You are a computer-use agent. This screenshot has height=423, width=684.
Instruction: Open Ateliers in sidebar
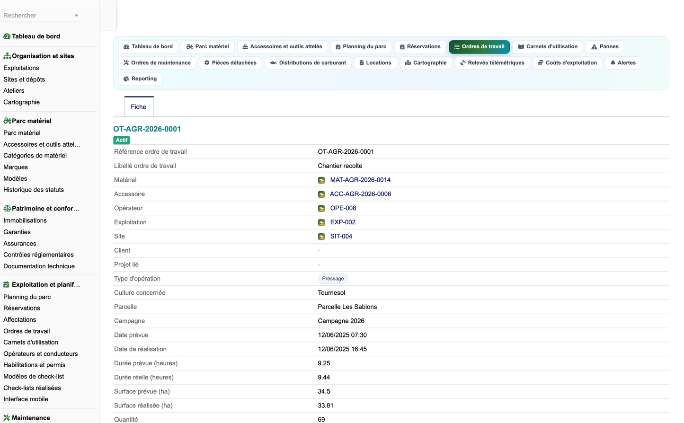(x=14, y=91)
